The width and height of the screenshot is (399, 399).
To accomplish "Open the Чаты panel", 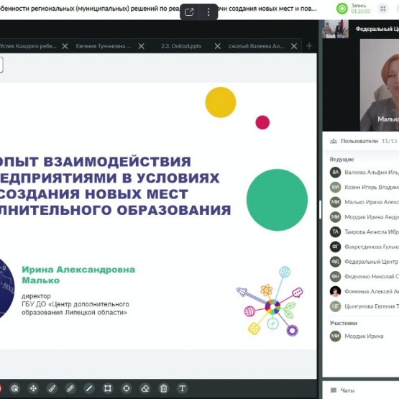I will [347, 390].
